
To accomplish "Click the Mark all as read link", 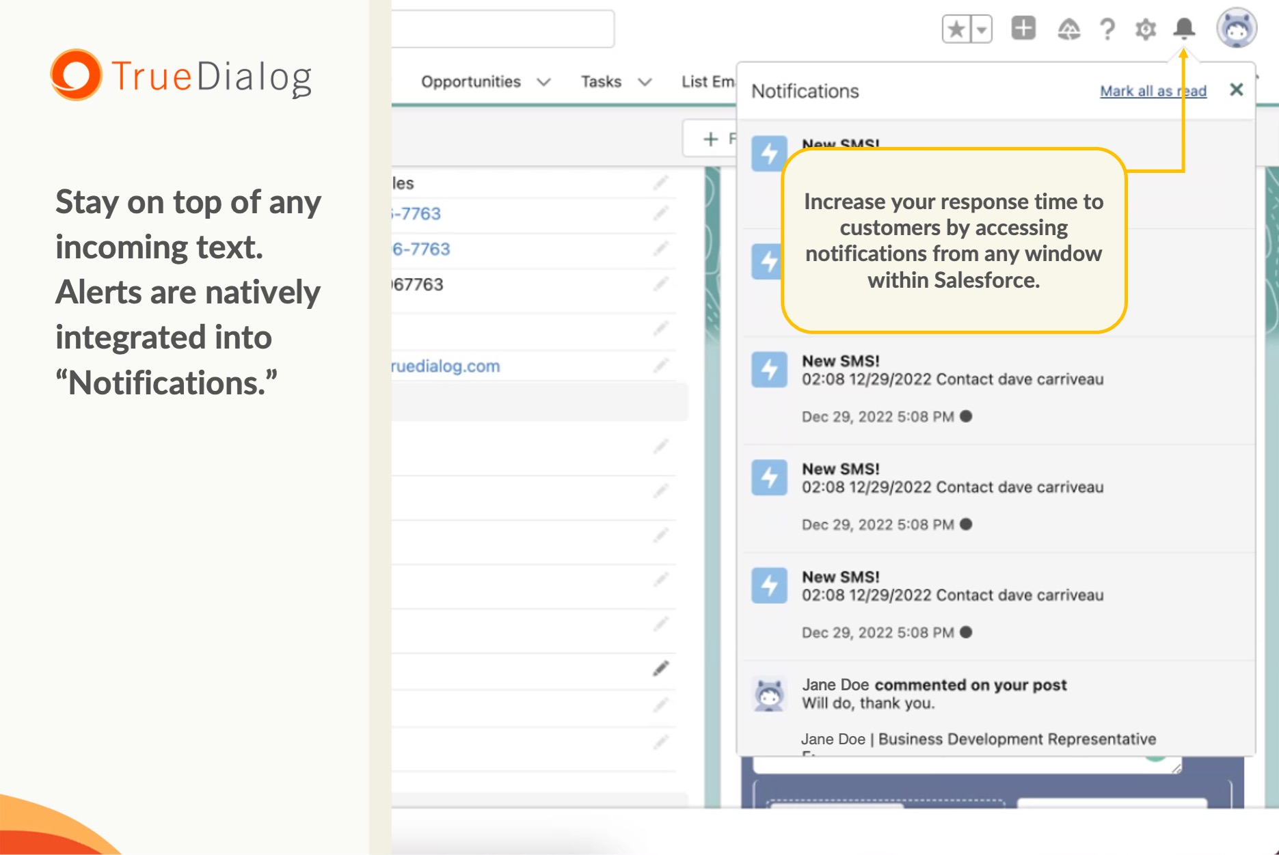I will coord(1153,91).
